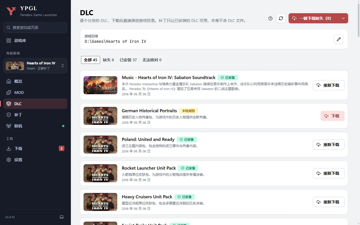
Task: Click the laptop icon beside v0.4.10
Action: coord(62,217)
